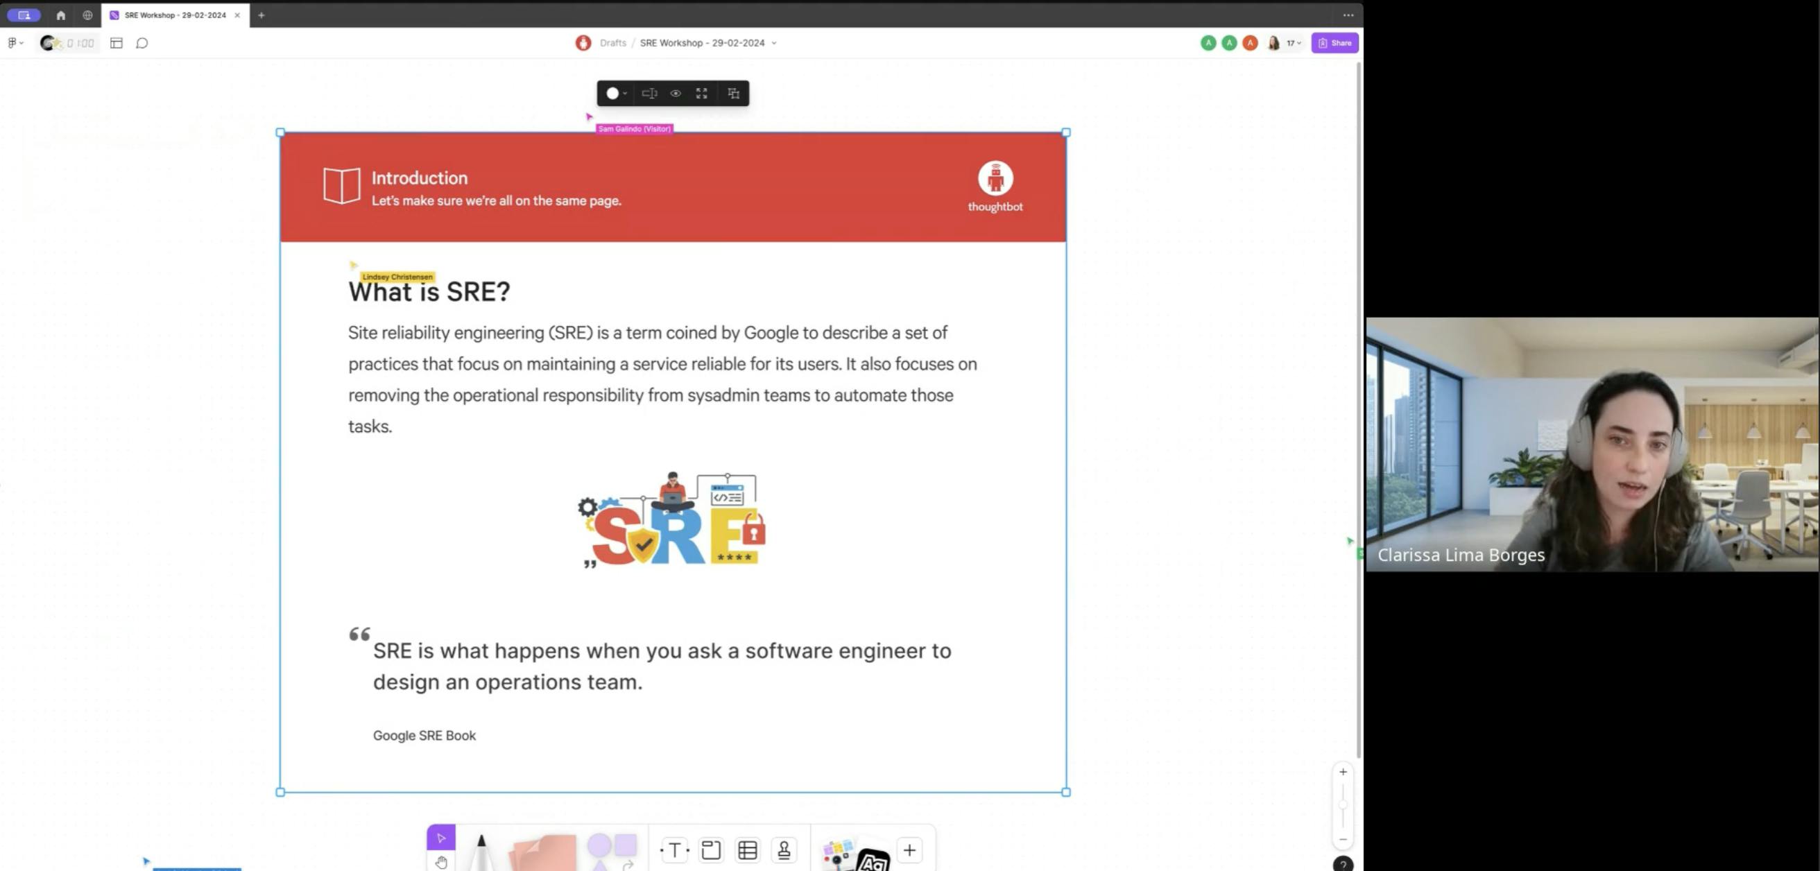The height and width of the screenshot is (871, 1820).
Task: Select the colorful SRE illustration image
Action: pos(671,521)
